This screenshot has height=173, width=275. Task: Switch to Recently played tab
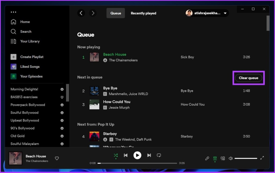click(x=143, y=13)
